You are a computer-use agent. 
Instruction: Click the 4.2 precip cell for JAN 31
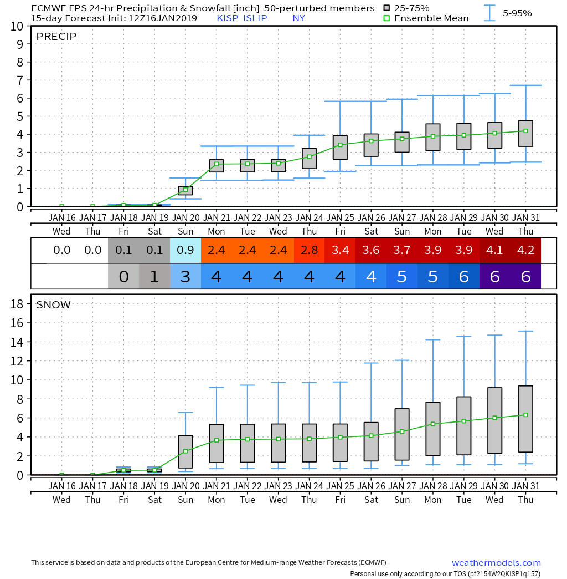tap(525, 250)
